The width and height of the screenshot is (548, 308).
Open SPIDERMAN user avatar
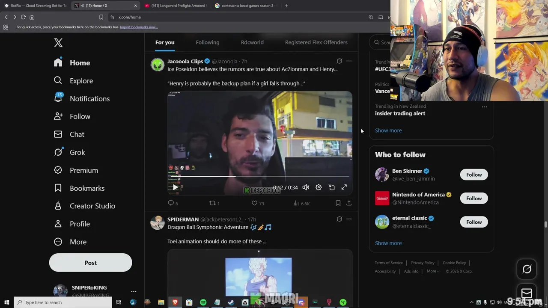click(x=158, y=222)
